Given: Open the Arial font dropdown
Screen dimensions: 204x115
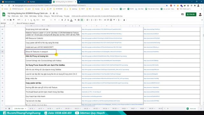Looking at the screenshot, I should click(x=47, y=20).
